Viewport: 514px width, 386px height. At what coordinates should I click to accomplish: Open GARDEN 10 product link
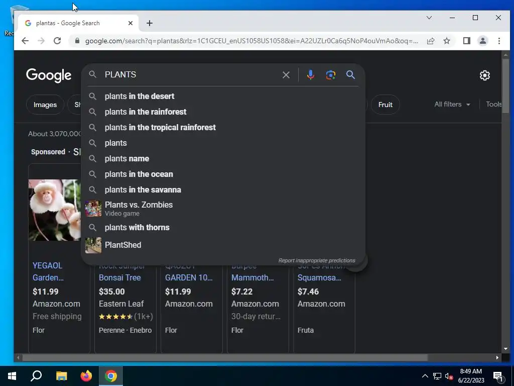click(189, 277)
